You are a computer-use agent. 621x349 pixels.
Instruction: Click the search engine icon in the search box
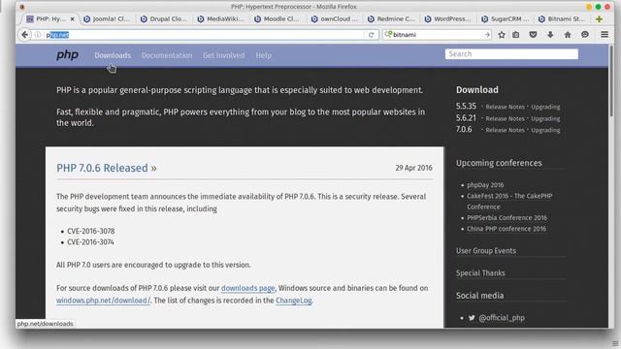tap(388, 35)
